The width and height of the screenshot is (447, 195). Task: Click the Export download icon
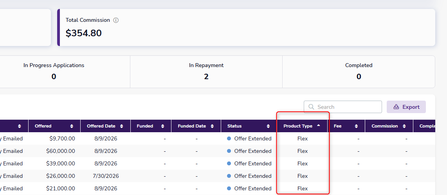[396, 107]
